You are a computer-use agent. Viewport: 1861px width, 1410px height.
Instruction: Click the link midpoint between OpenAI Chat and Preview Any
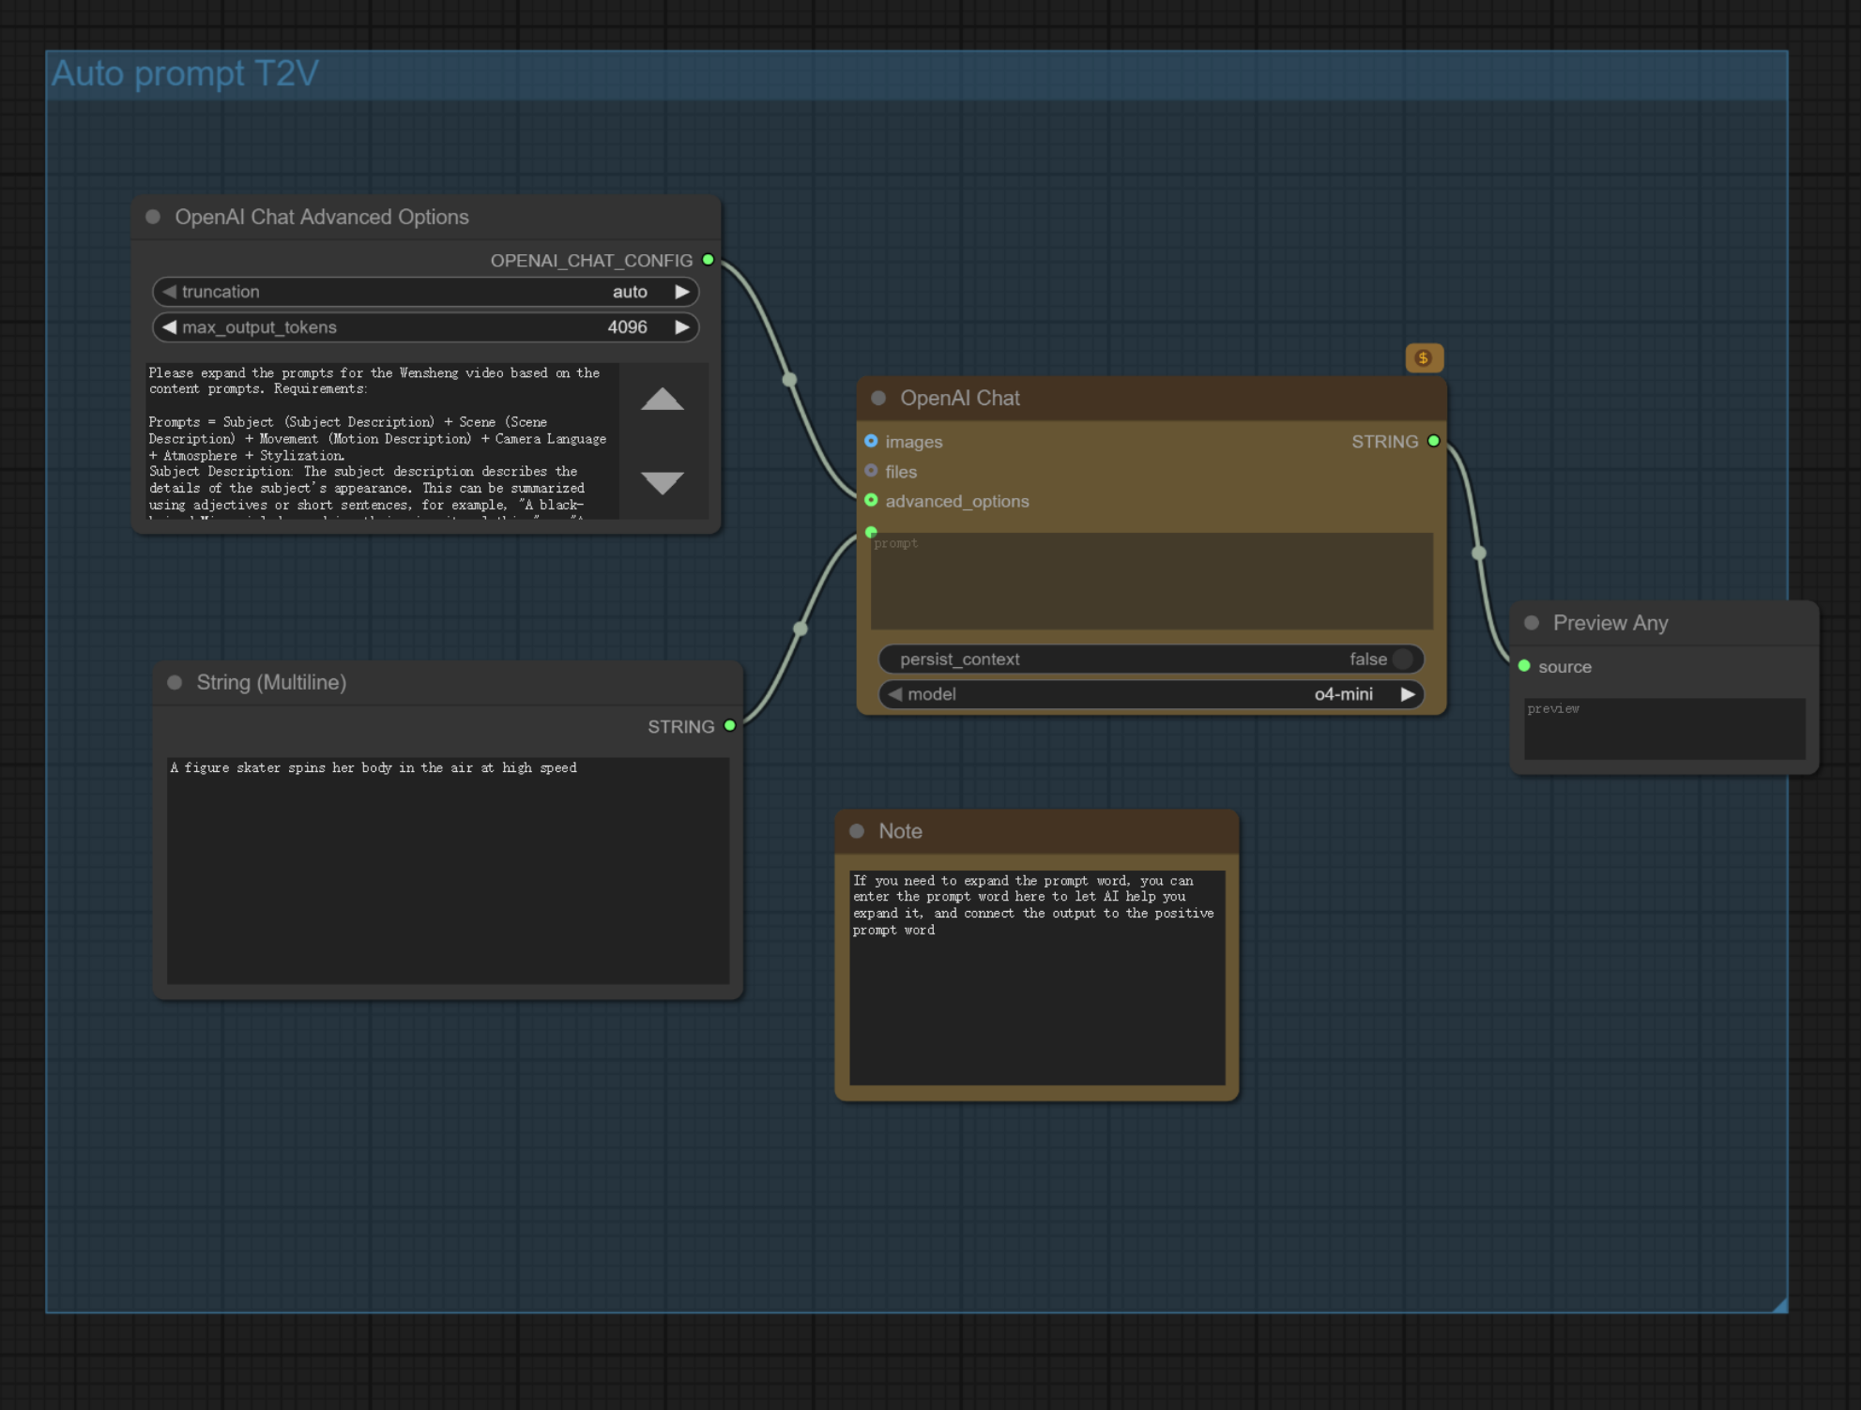pos(1479,553)
